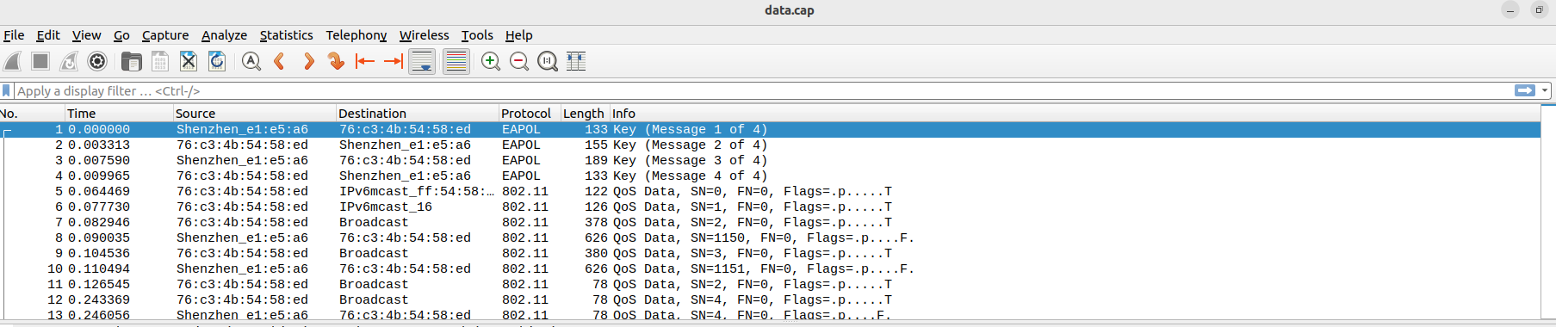
Task: Click the display filter input field
Action: pos(762,90)
